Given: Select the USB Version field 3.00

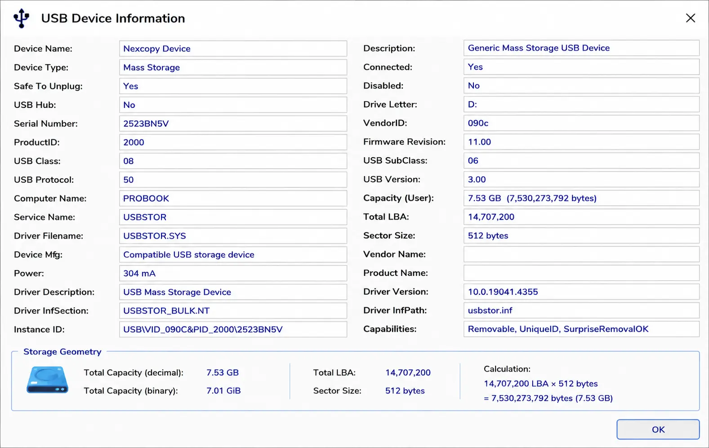Looking at the screenshot, I should pos(581,179).
